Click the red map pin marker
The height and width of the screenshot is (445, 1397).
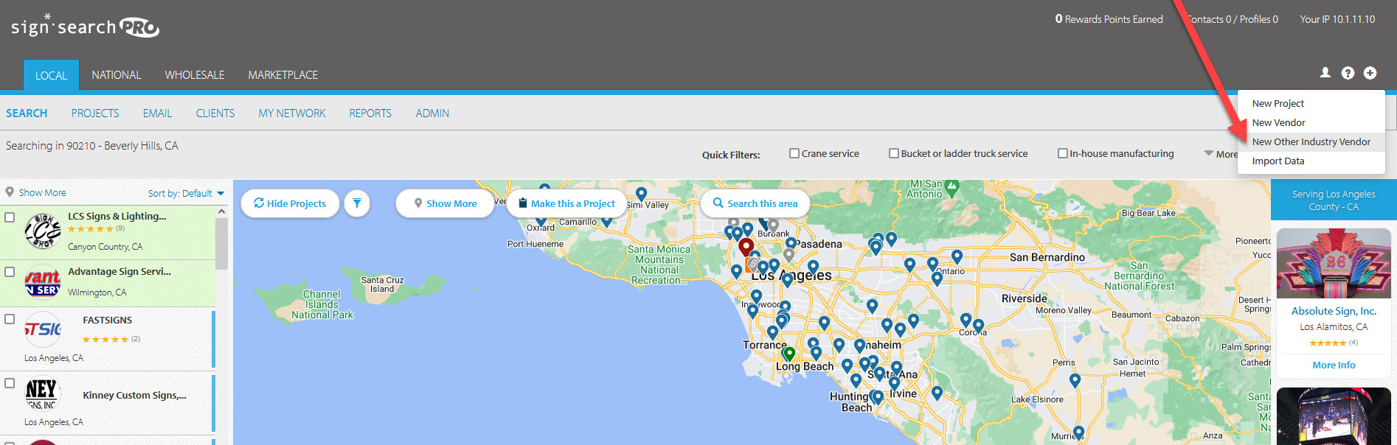click(746, 247)
